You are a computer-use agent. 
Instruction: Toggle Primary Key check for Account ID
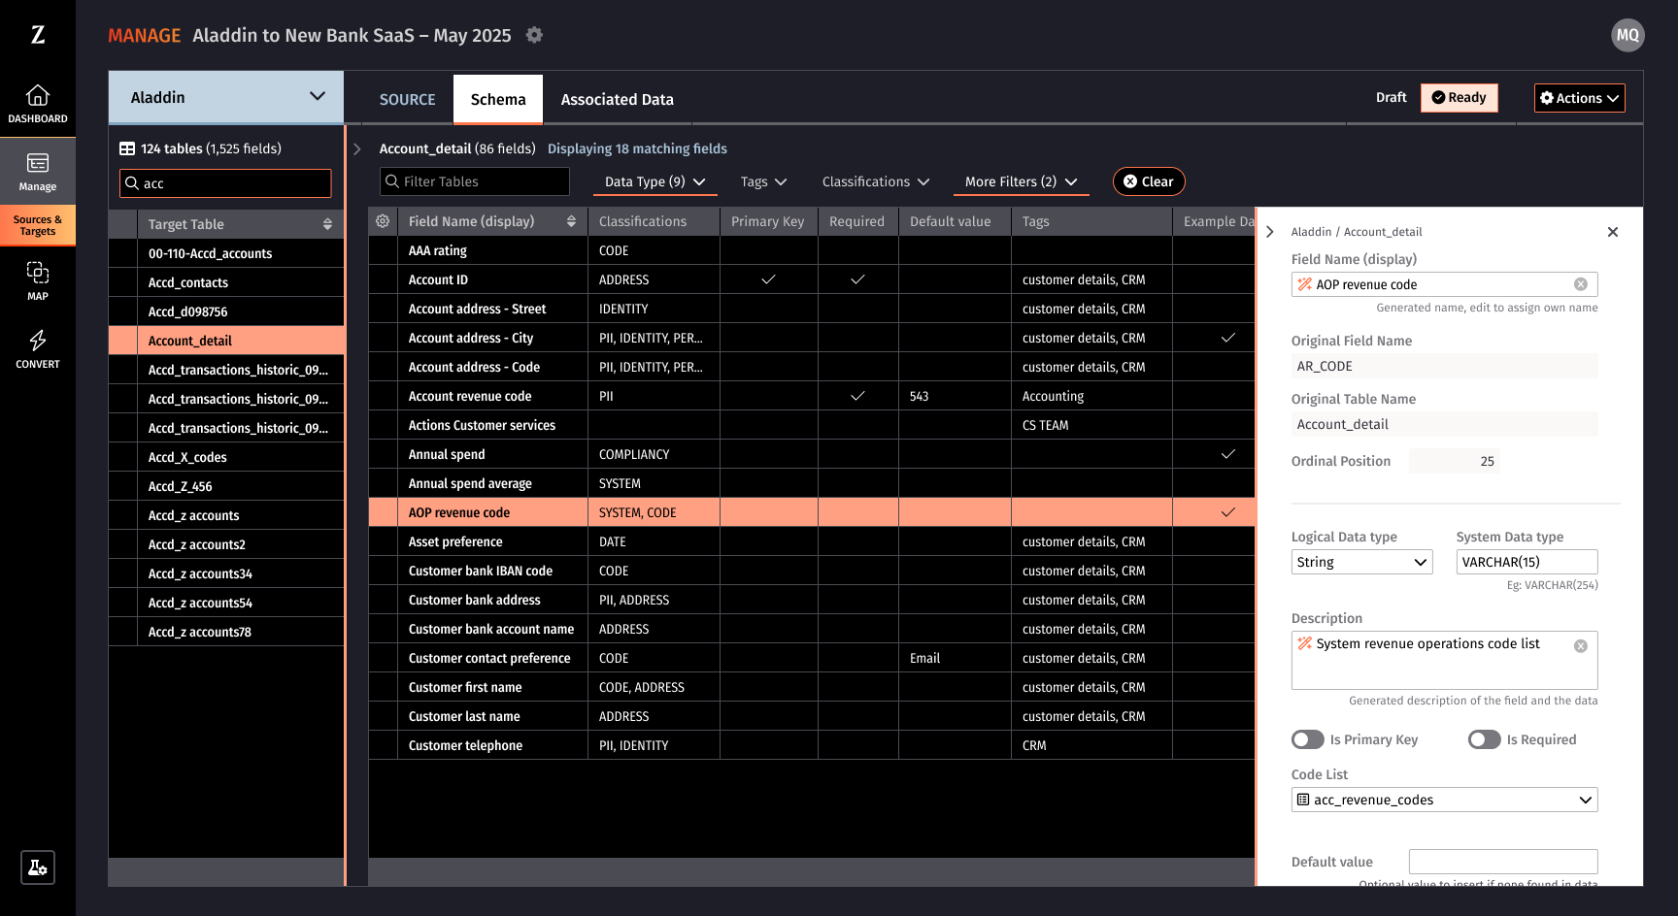point(768,279)
